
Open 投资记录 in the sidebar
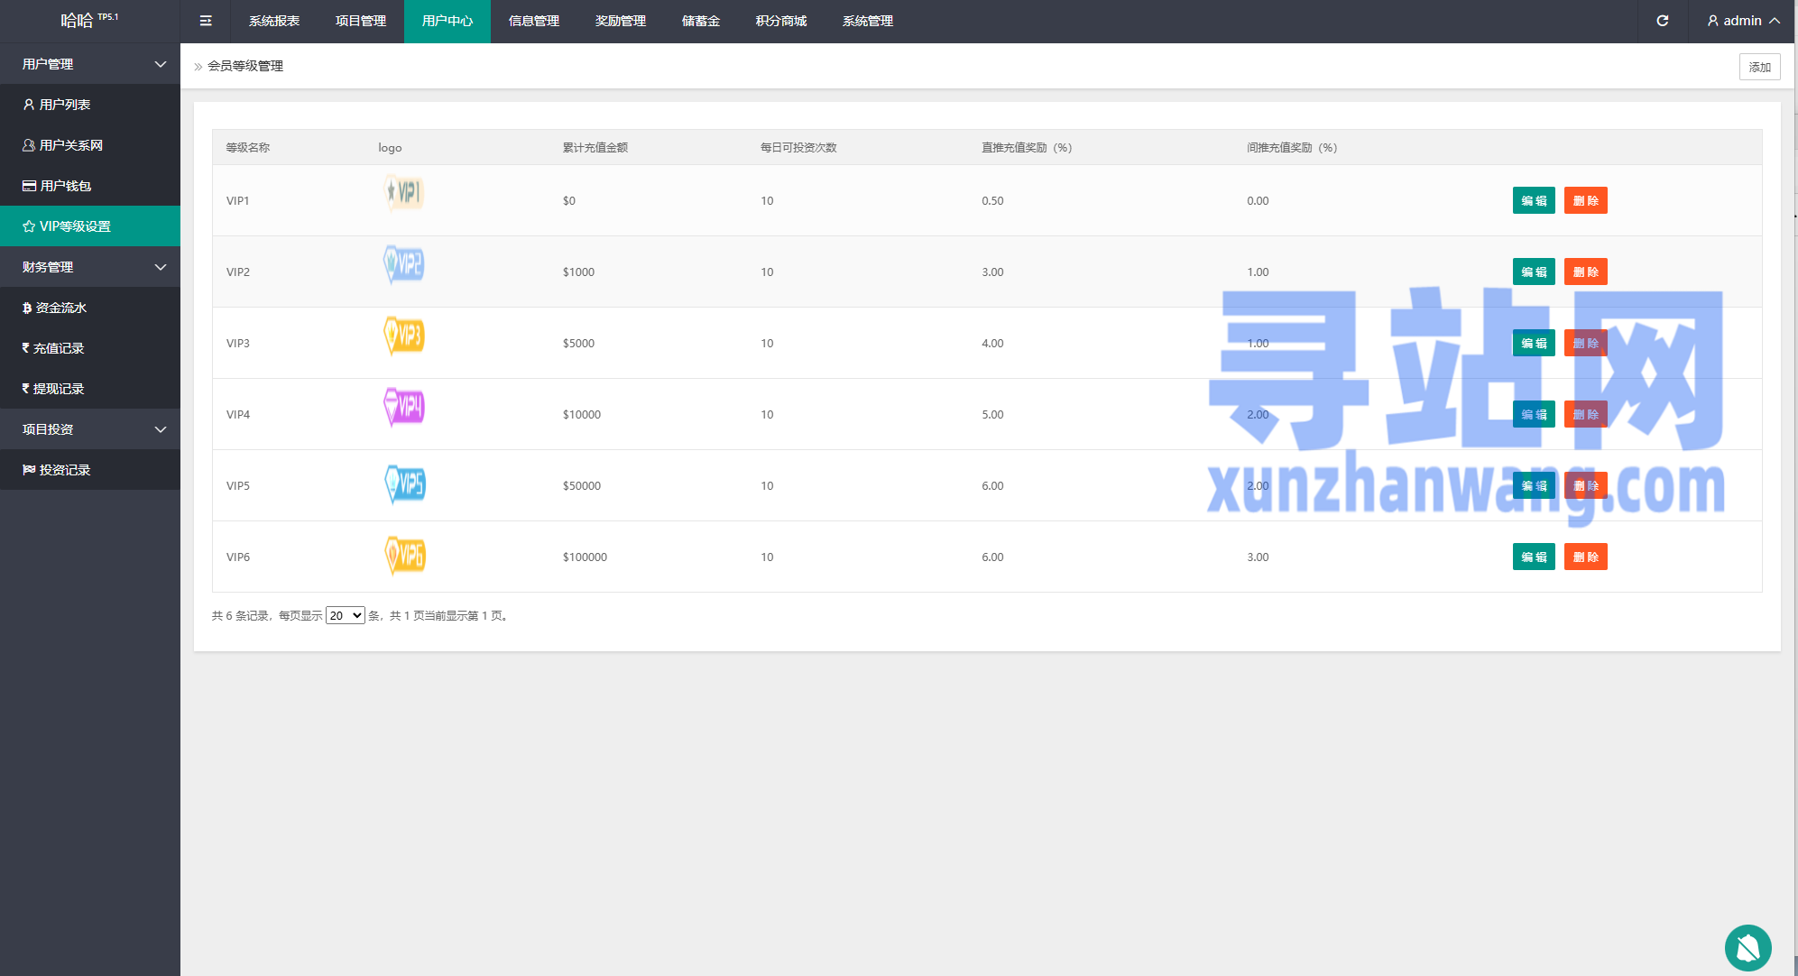pyautogui.click(x=64, y=470)
